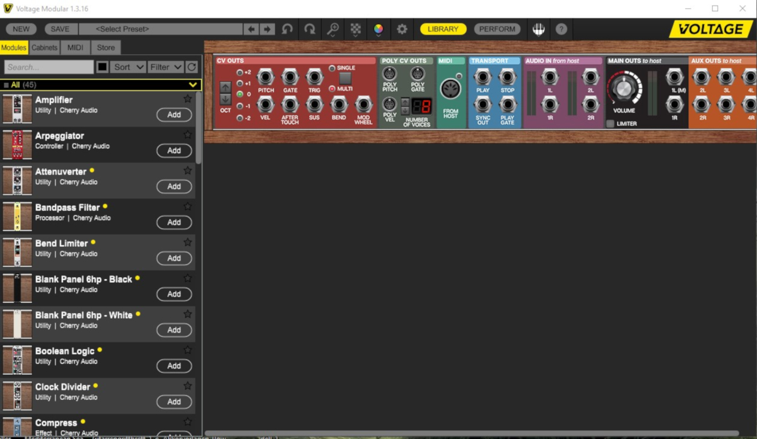
Task: Switch to the Cabinets tab
Action: (45, 47)
